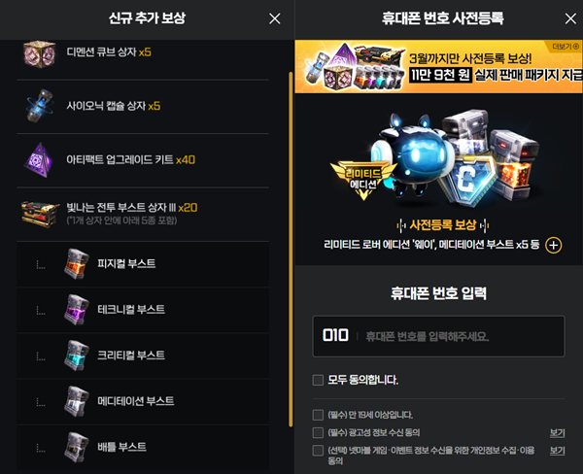Toggle the optional 넷마블 개인정보 수집 checkbox
The width and height of the screenshot is (583, 474).
coord(318,451)
